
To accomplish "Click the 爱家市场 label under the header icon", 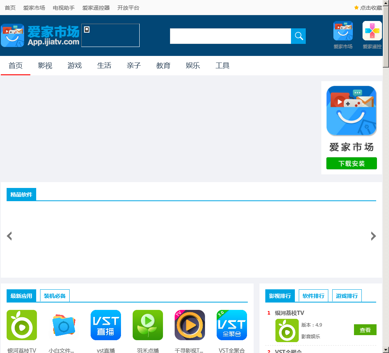I will (x=343, y=46).
